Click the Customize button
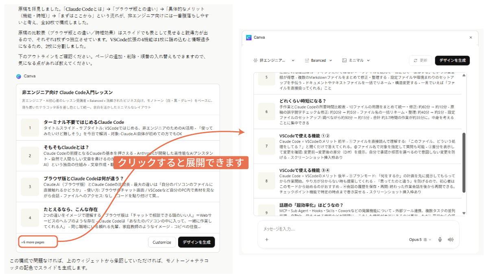Screen dimensions: 488x275 click(x=162, y=242)
